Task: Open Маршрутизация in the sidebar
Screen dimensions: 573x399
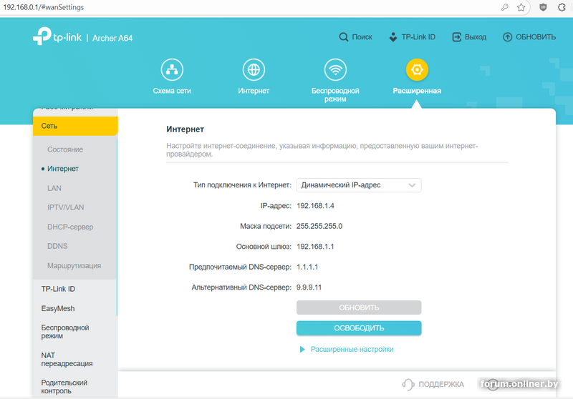Action: (74, 265)
